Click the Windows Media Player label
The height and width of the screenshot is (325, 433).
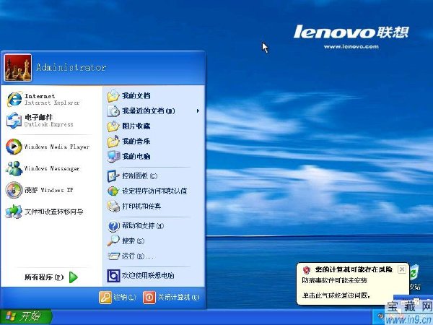coord(57,147)
